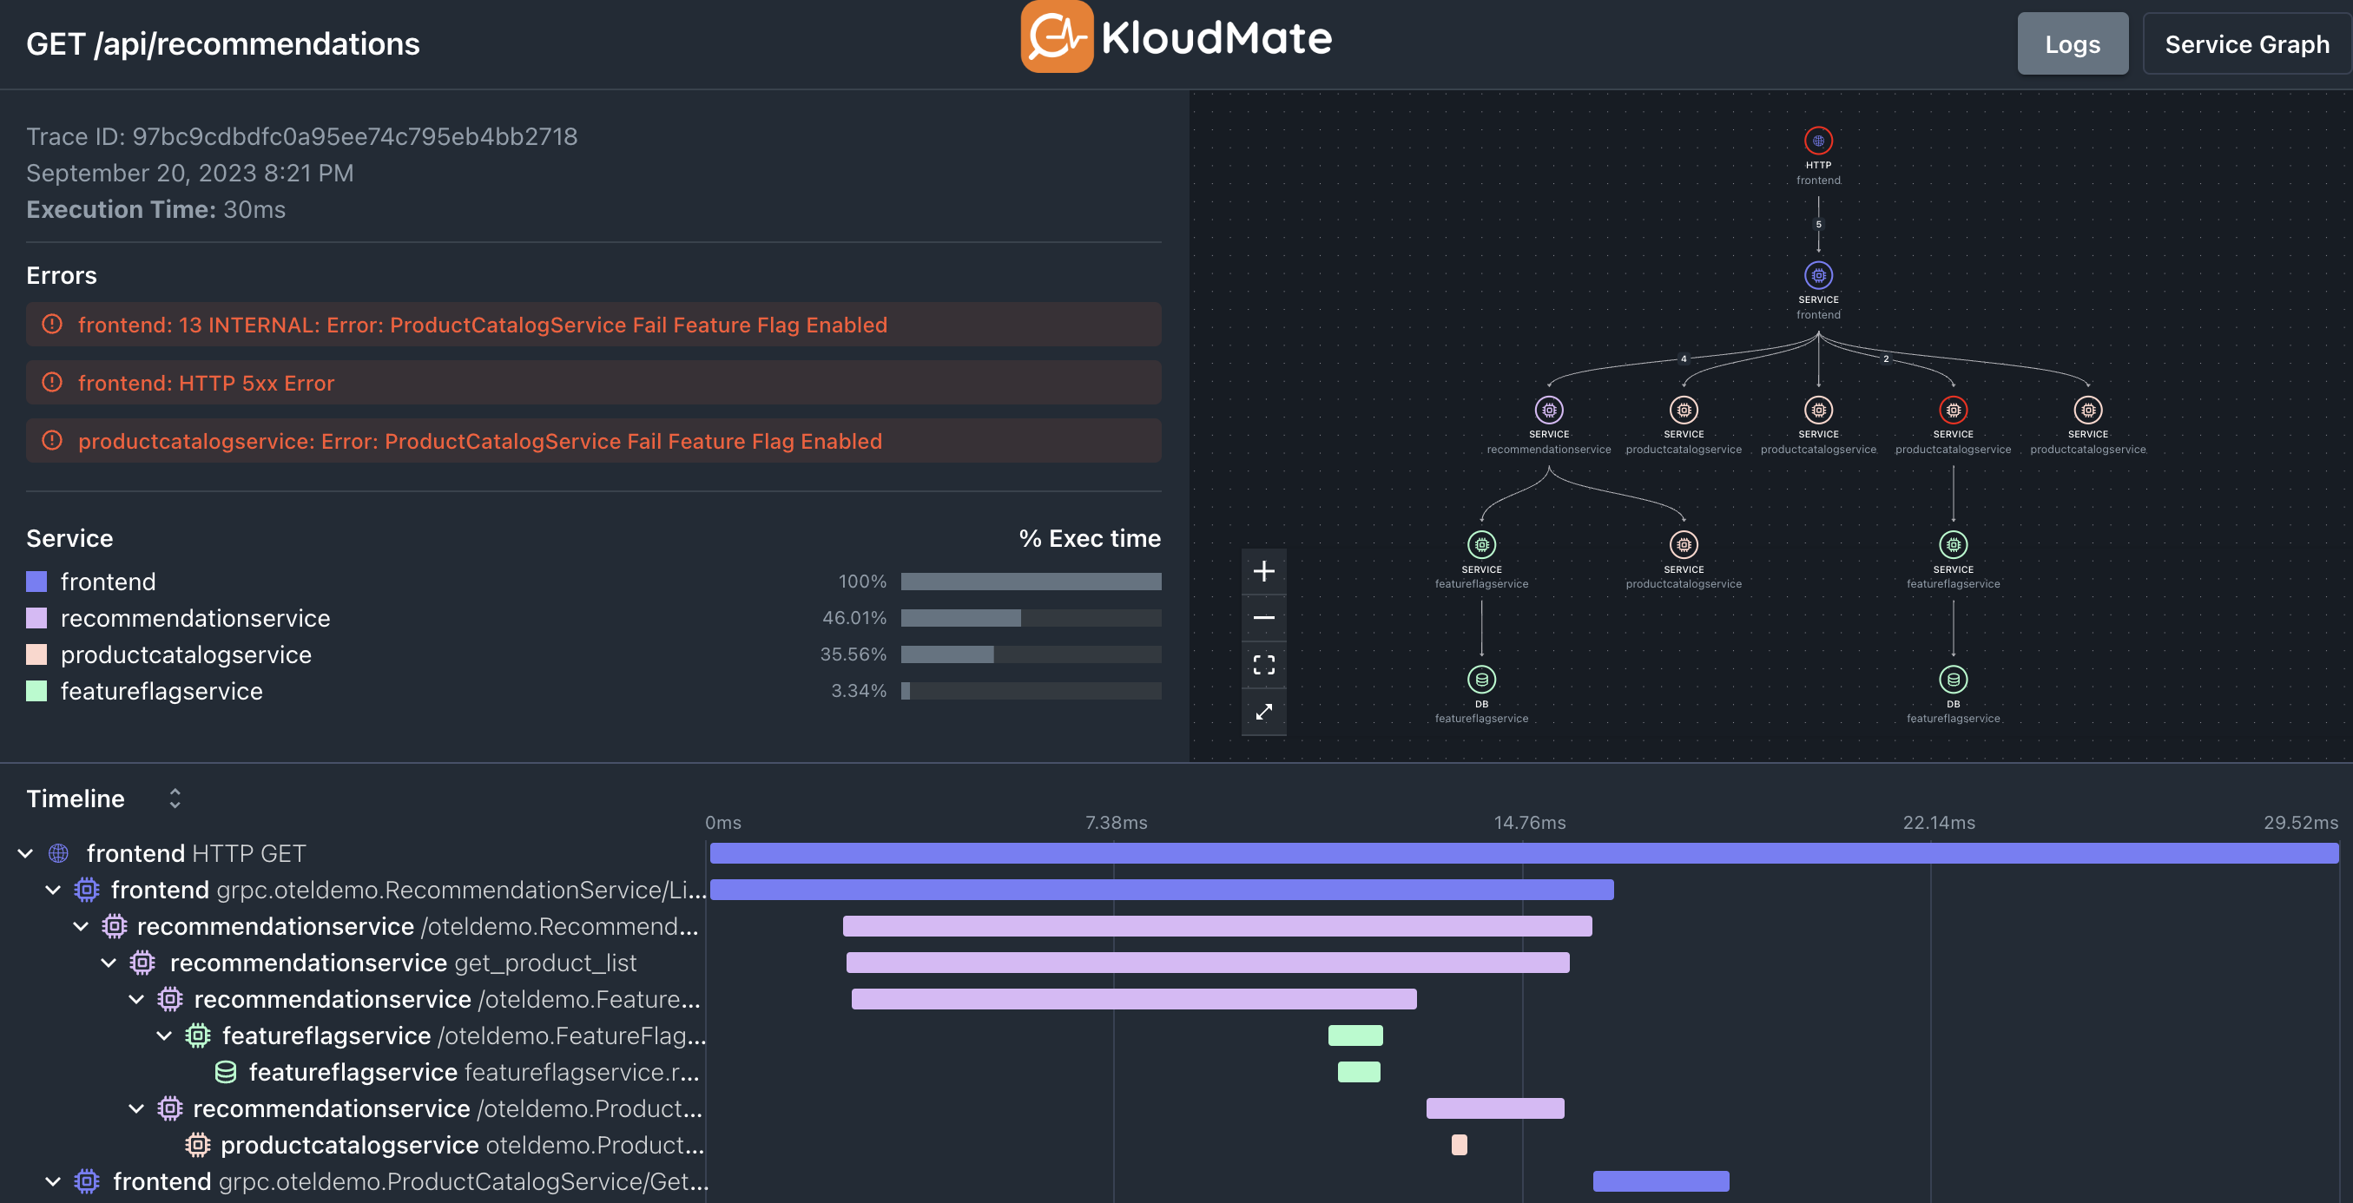
Task: Click the fit-to-view graph icon
Action: pos(1263,665)
